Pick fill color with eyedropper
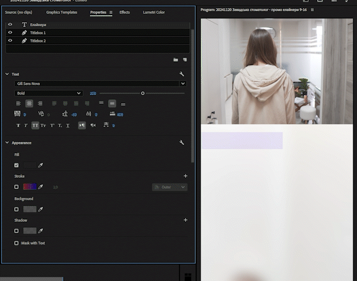 [x=40, y=165]
